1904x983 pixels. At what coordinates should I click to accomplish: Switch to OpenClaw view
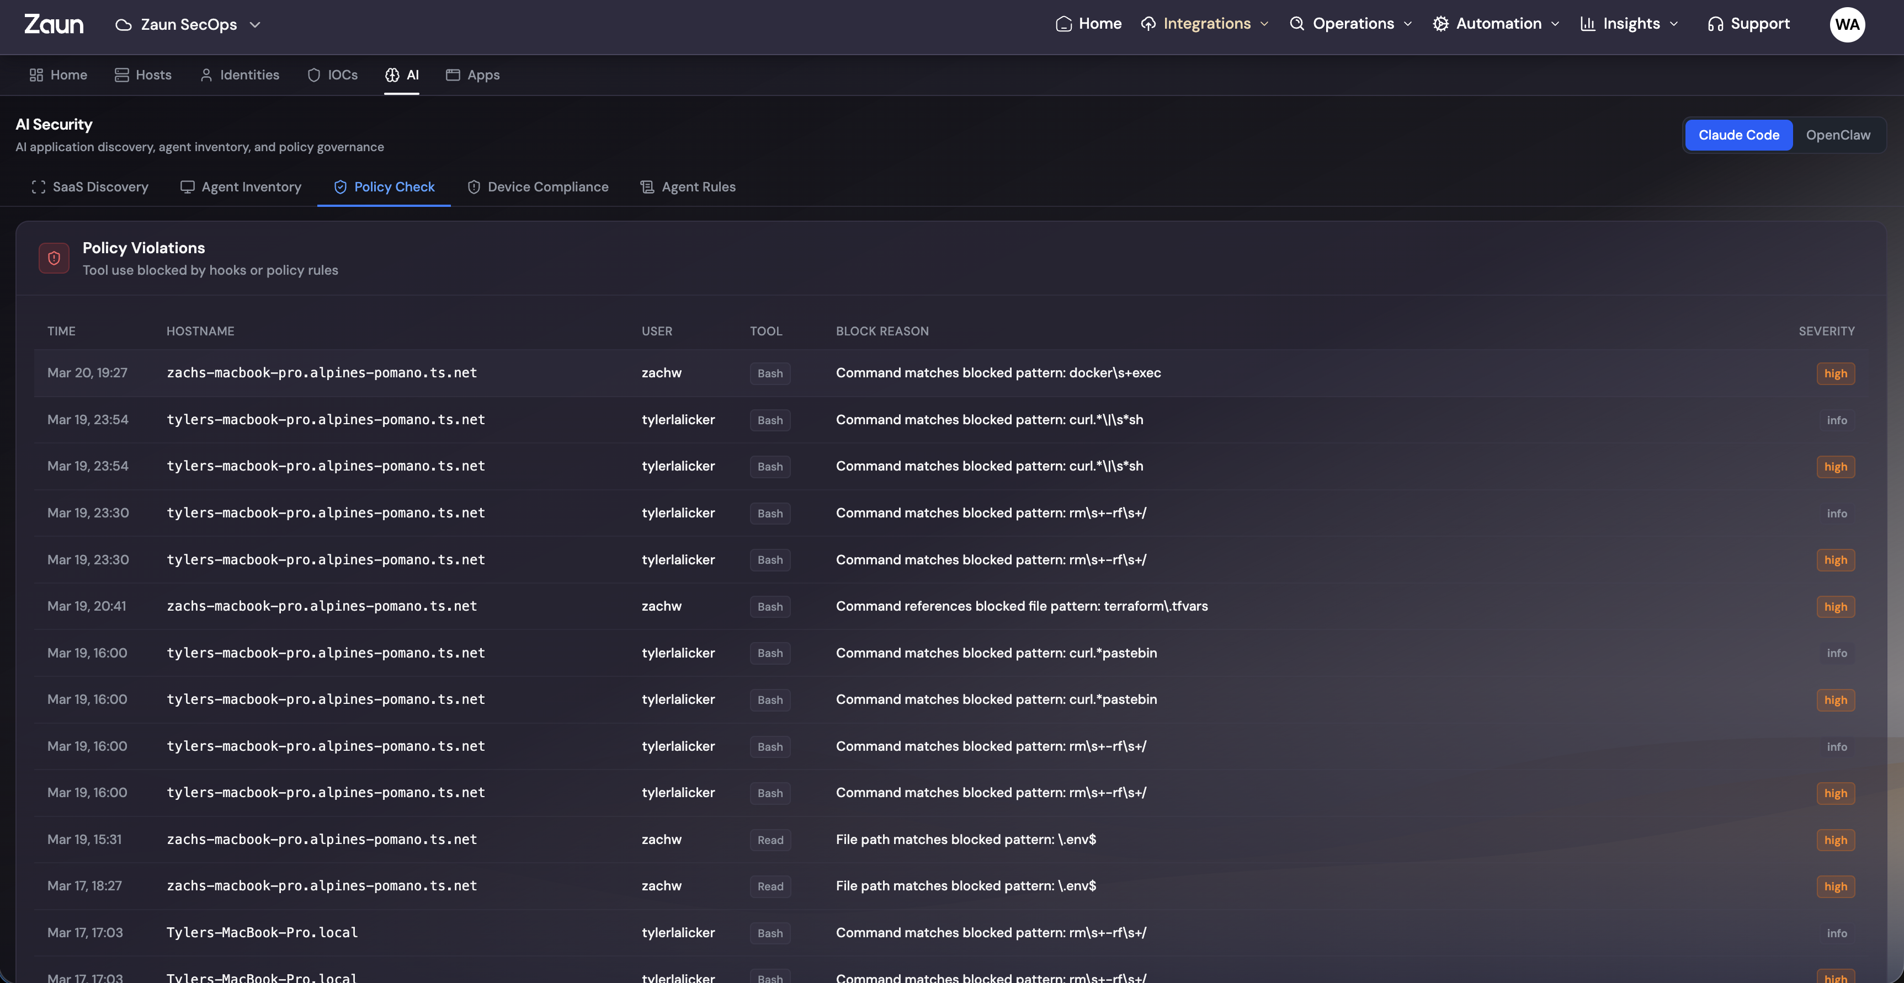1837,135
